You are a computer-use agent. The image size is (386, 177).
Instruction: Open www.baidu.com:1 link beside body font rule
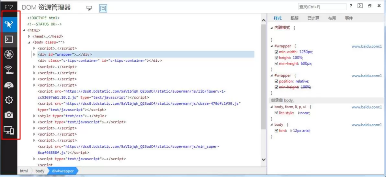(x=367, y=125)
